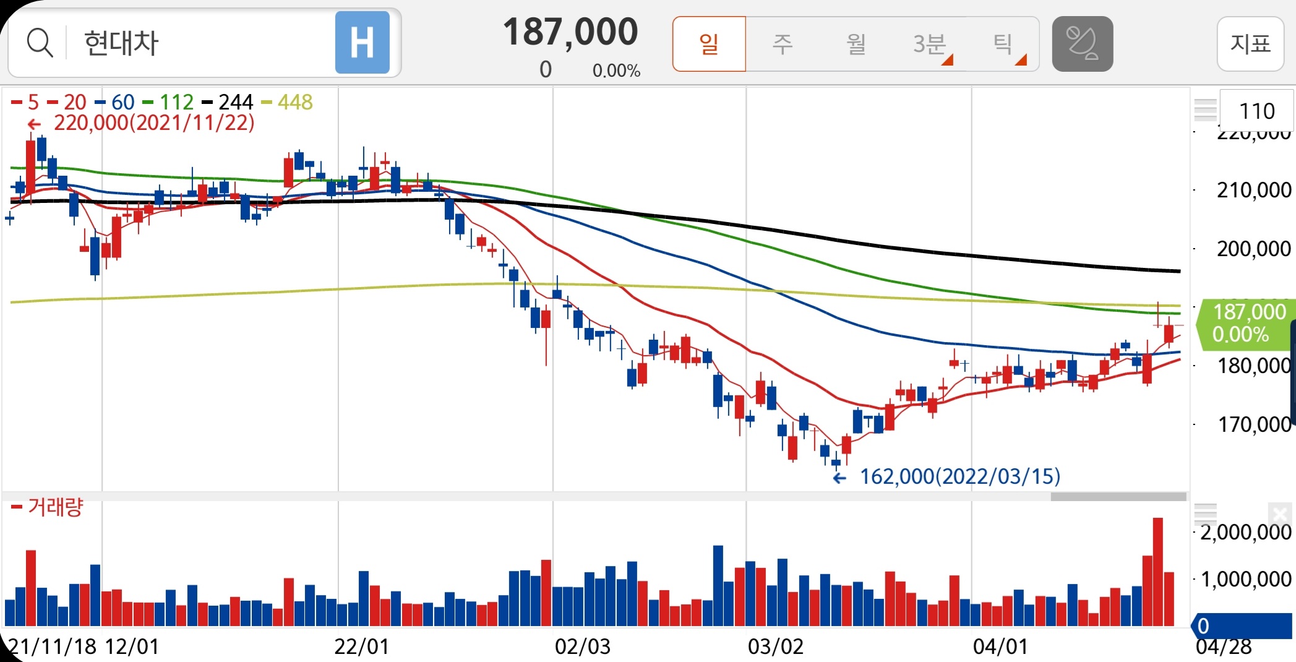This screenshot has height=662, width=1296.
Task: Open volume panel hamburger settings icon
Action: pyautogui.click(x=1205, y=515)
